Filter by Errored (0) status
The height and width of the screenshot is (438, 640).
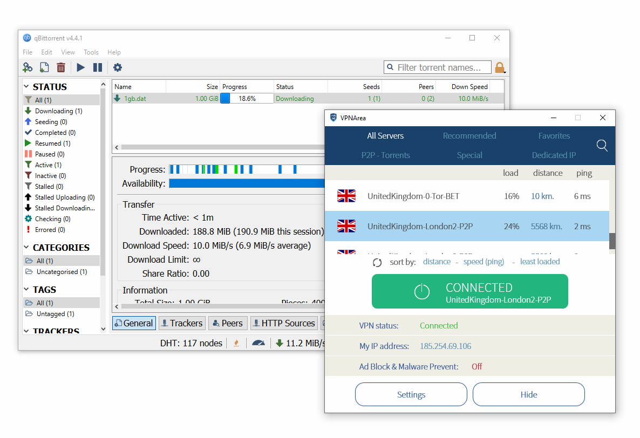[50, 230]
